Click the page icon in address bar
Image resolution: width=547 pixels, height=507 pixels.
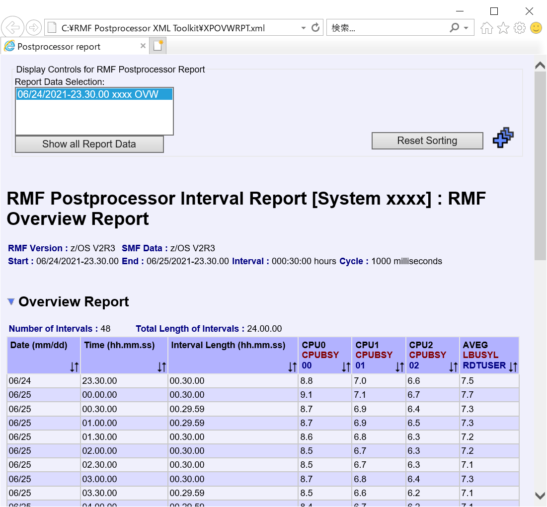pos(52,27)
